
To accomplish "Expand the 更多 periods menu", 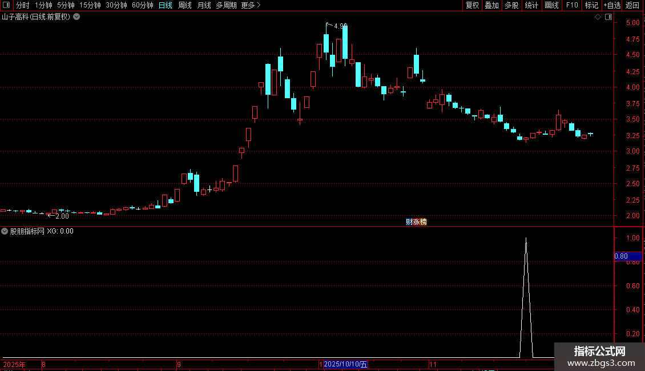I will coord(251,5).
